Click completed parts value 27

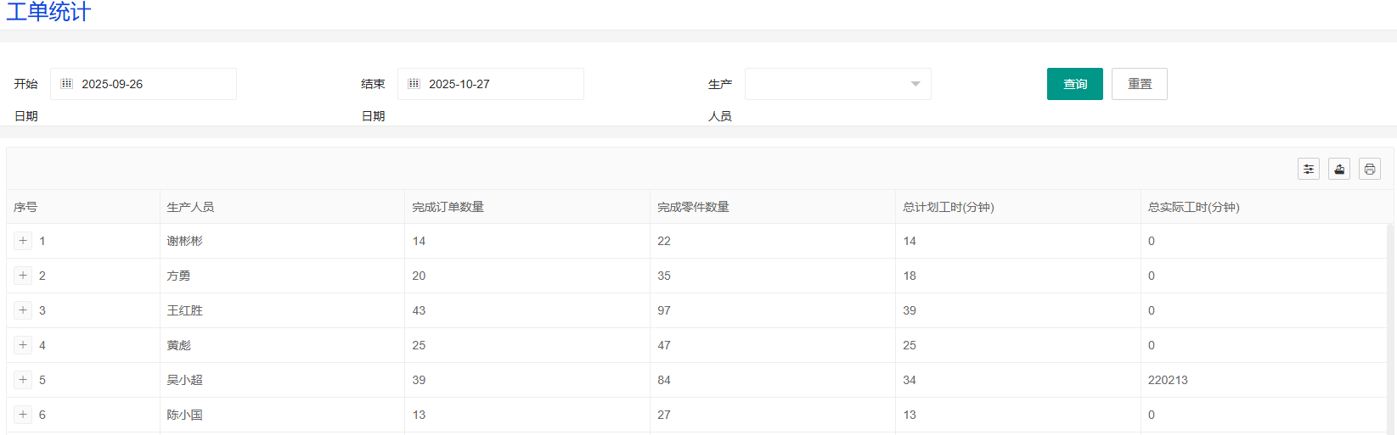click(664, 415)
